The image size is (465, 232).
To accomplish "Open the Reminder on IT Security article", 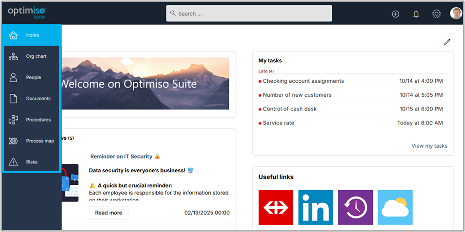I will pyautogui.click(x=121, y=157).
